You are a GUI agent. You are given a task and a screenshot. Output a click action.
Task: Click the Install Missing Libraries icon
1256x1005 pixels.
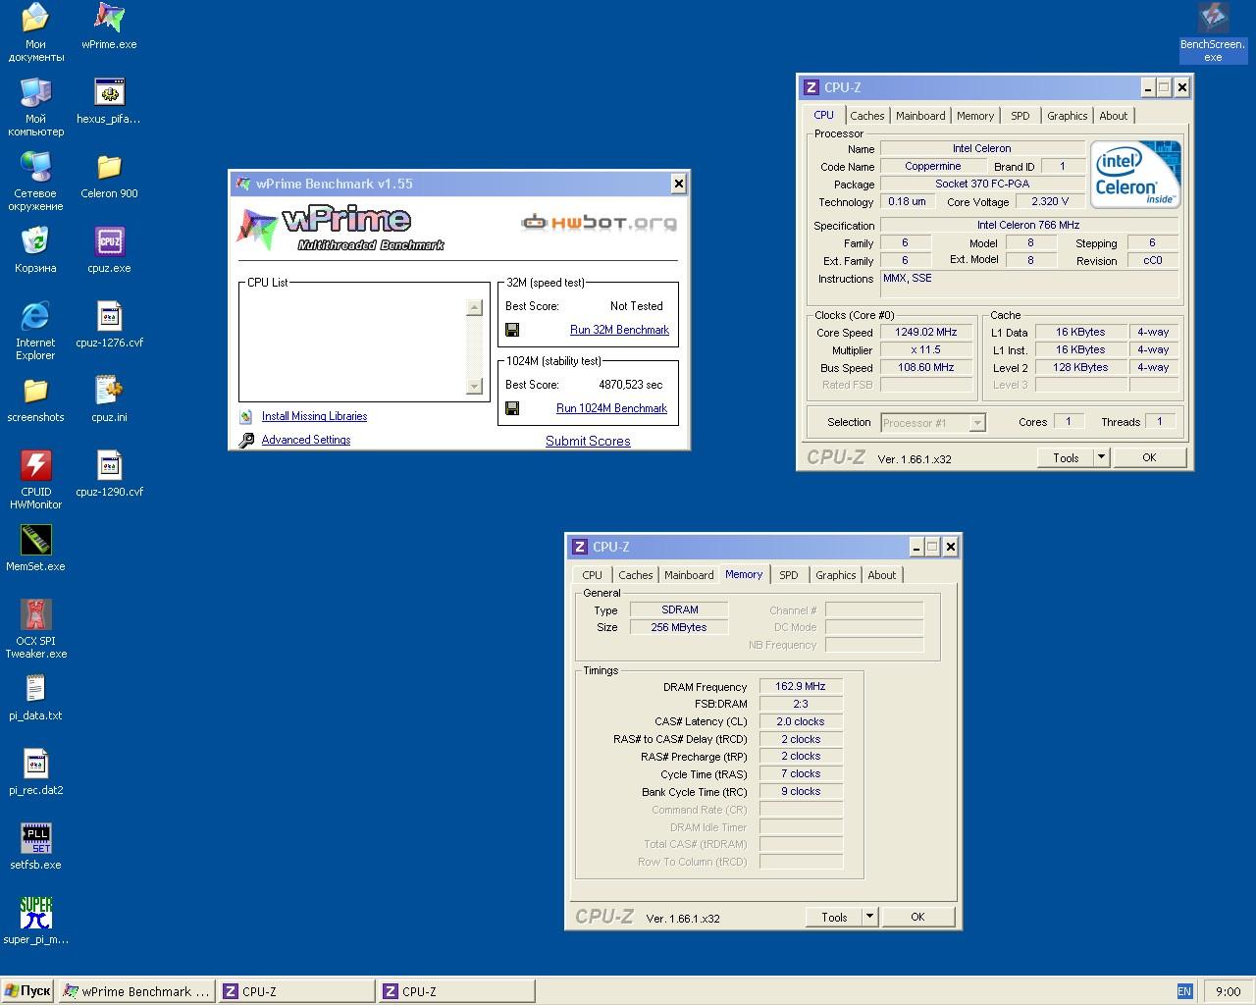pyautogui.click(x=246, y=416)
